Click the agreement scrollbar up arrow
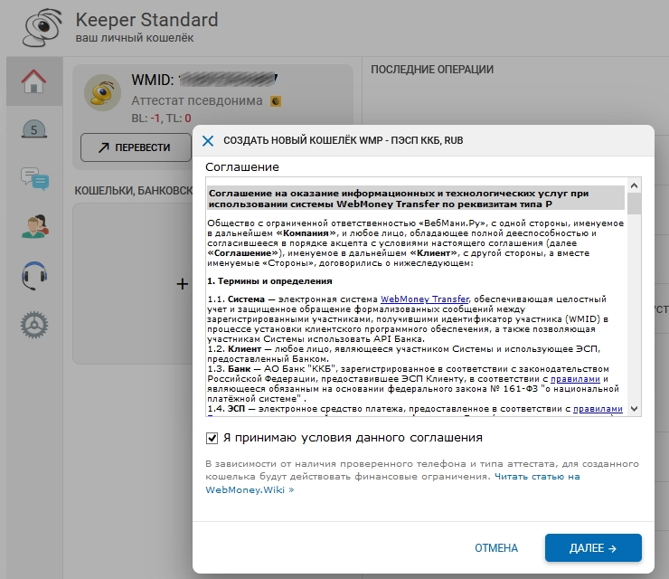 tap(634, 186)
